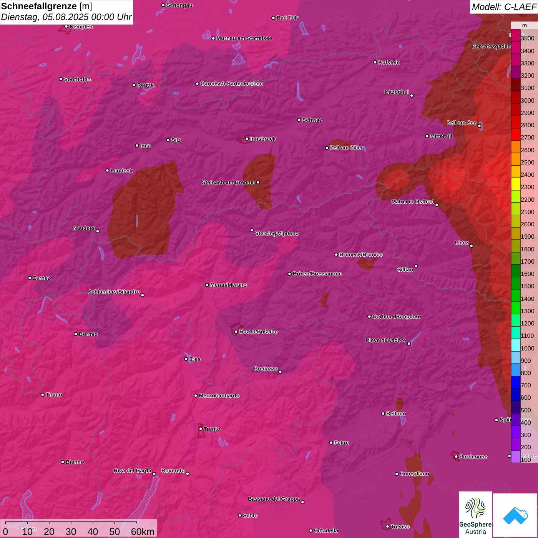Click the Zell am Ziller label
Screen dimensions: 538x538
click(347, 148)
